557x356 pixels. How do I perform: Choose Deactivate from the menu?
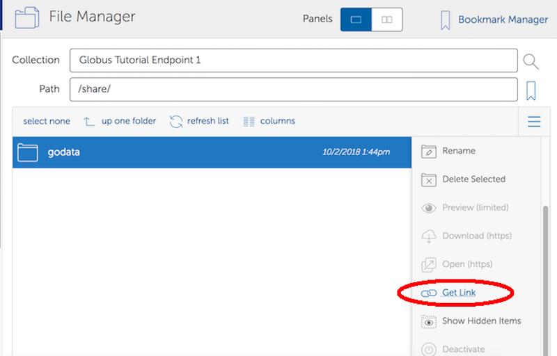click(x=463, y=349)
